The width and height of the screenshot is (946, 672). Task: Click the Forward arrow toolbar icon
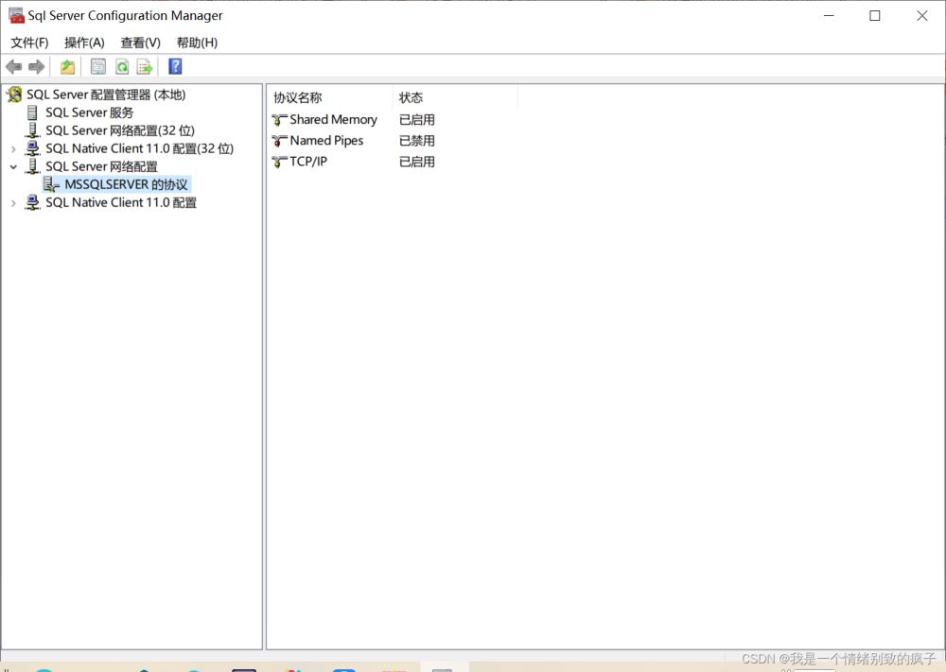(x=37, y=67)
